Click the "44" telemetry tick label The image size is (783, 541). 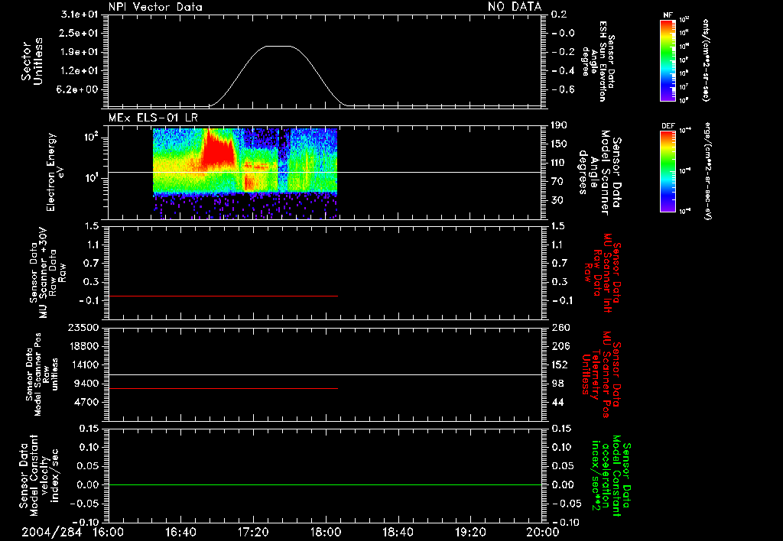[559, 403]
